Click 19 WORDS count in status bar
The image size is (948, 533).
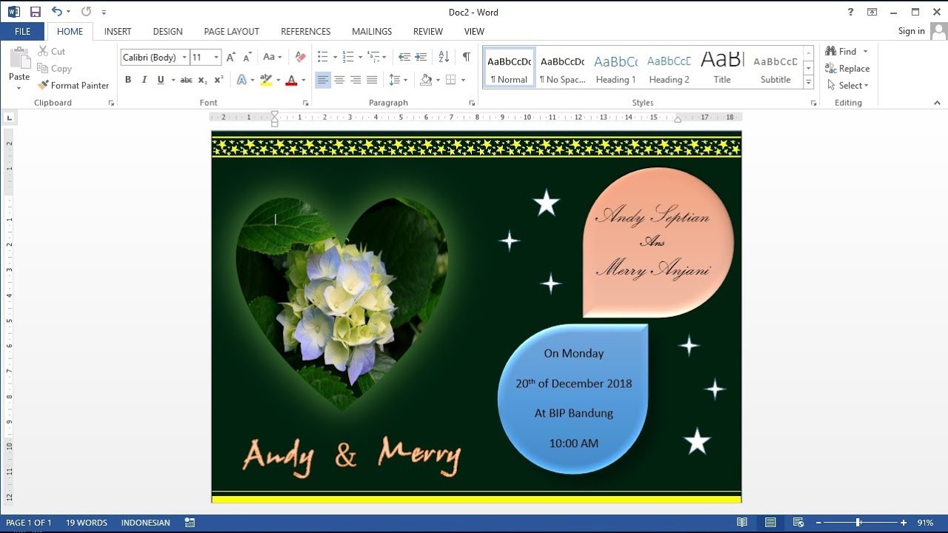click(87, 523)
